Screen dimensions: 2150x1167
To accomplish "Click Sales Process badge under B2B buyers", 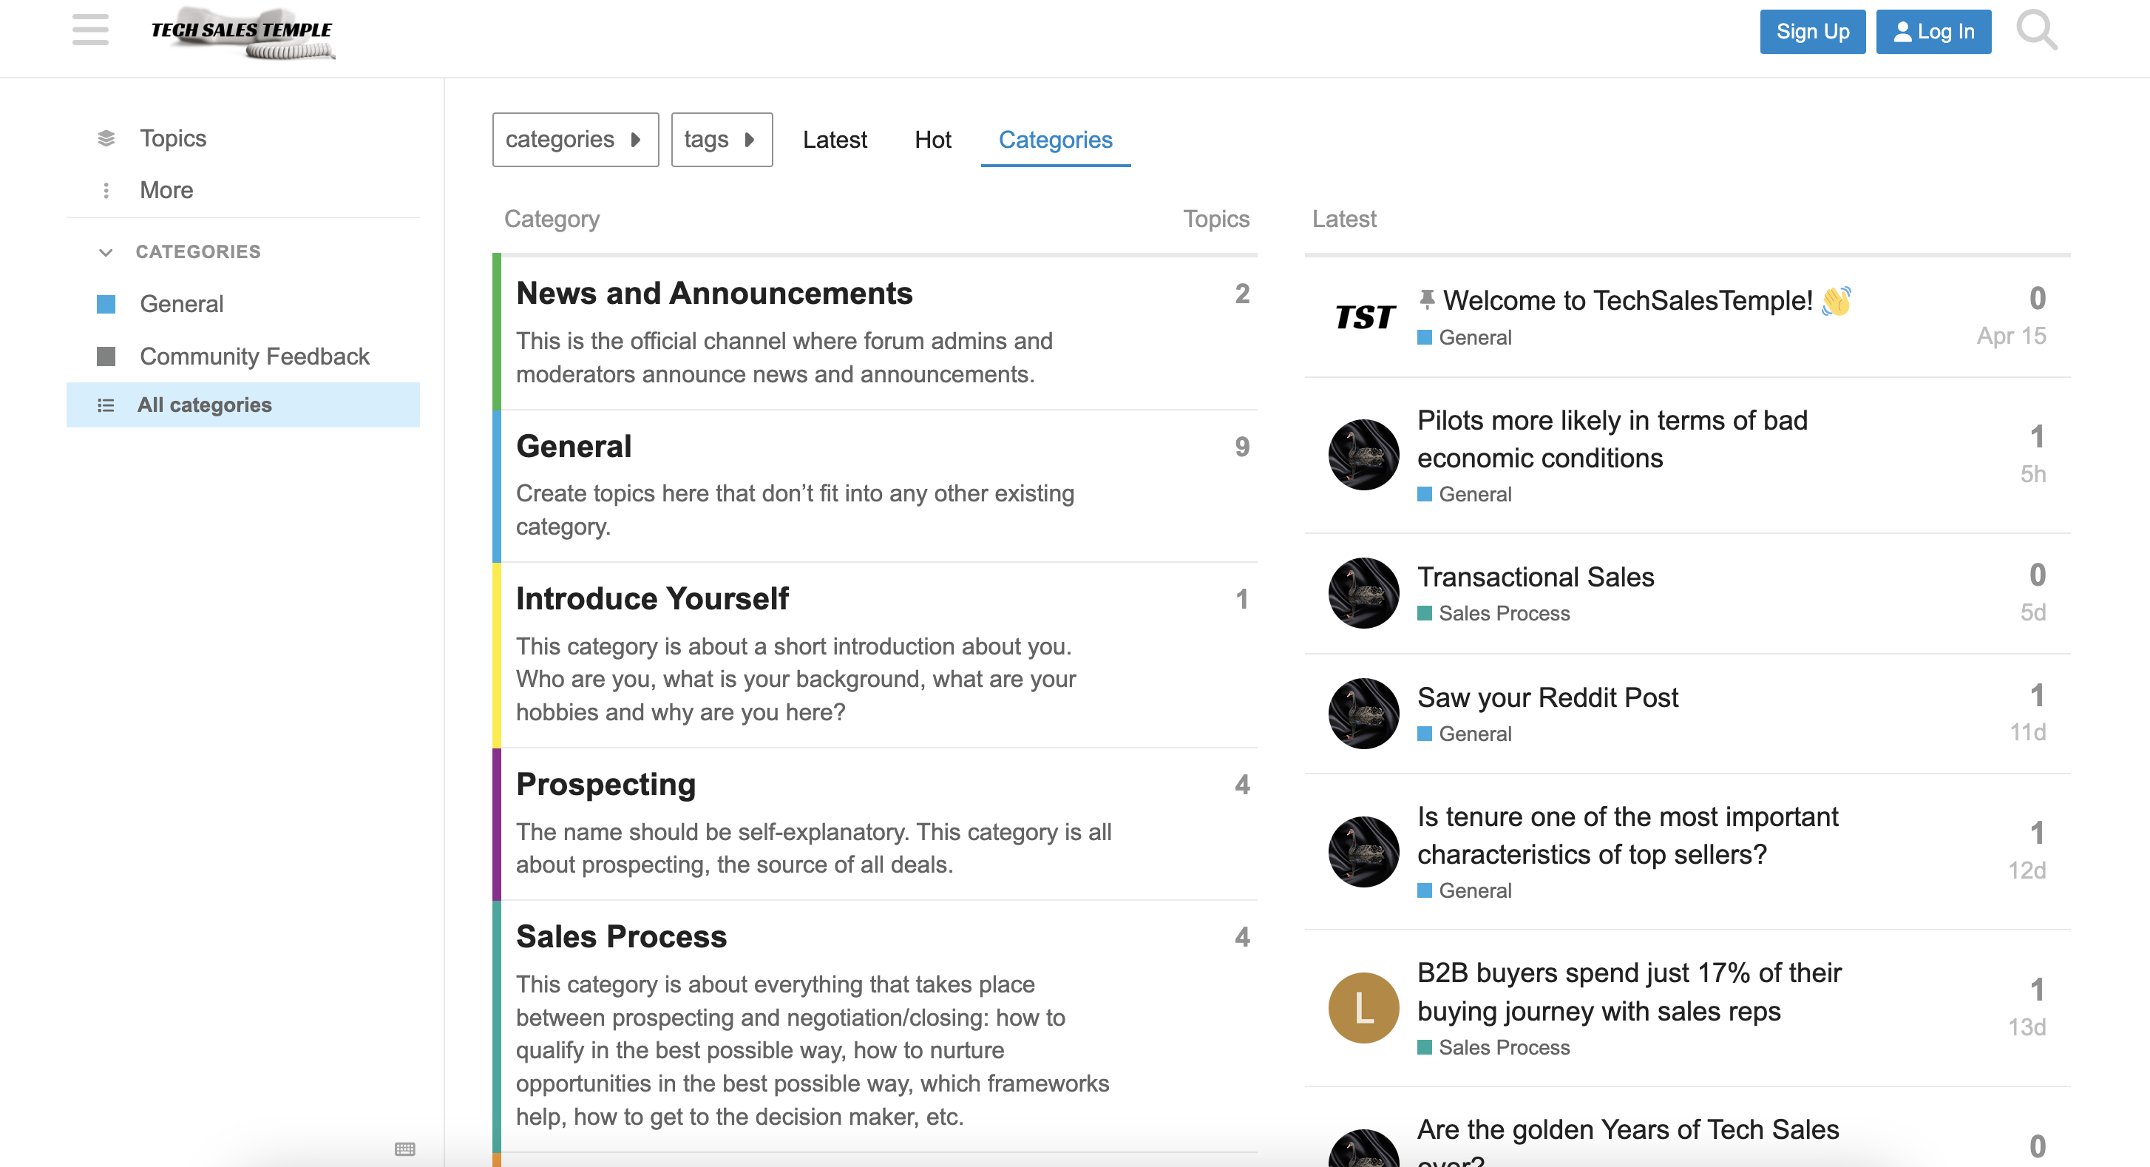I will [1494, 1048].
